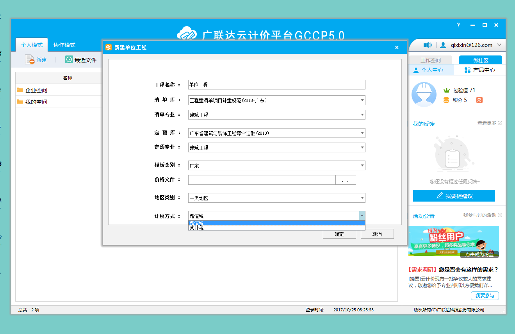Click the user account avatar icon

click(443, 45)
